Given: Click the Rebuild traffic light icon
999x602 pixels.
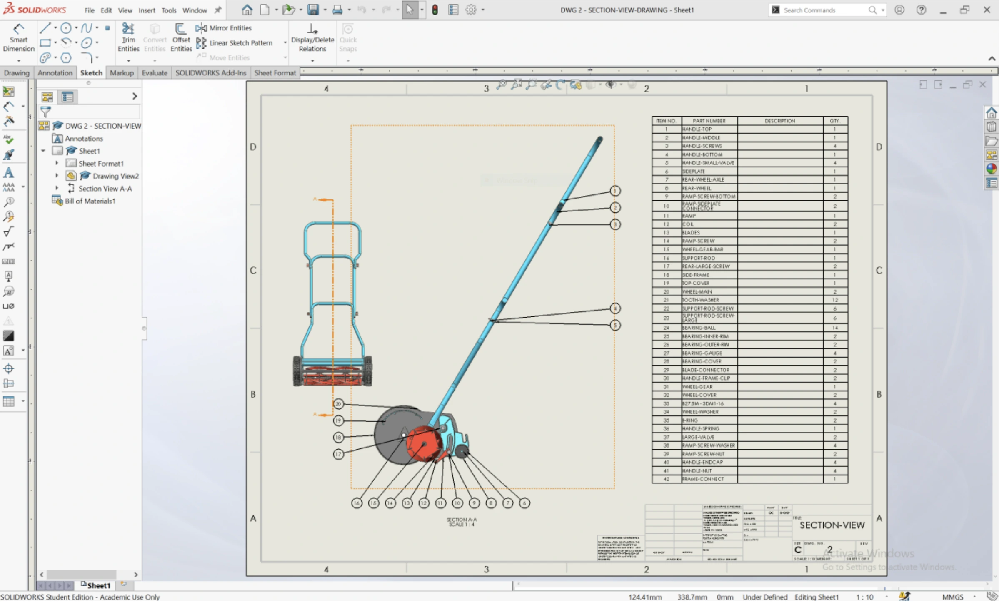Looking at the screenshot, I should (x=435, y=10).
